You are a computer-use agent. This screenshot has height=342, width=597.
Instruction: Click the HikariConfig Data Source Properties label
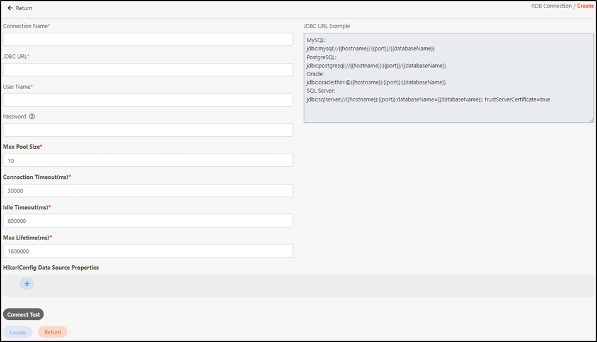(51, 268)
